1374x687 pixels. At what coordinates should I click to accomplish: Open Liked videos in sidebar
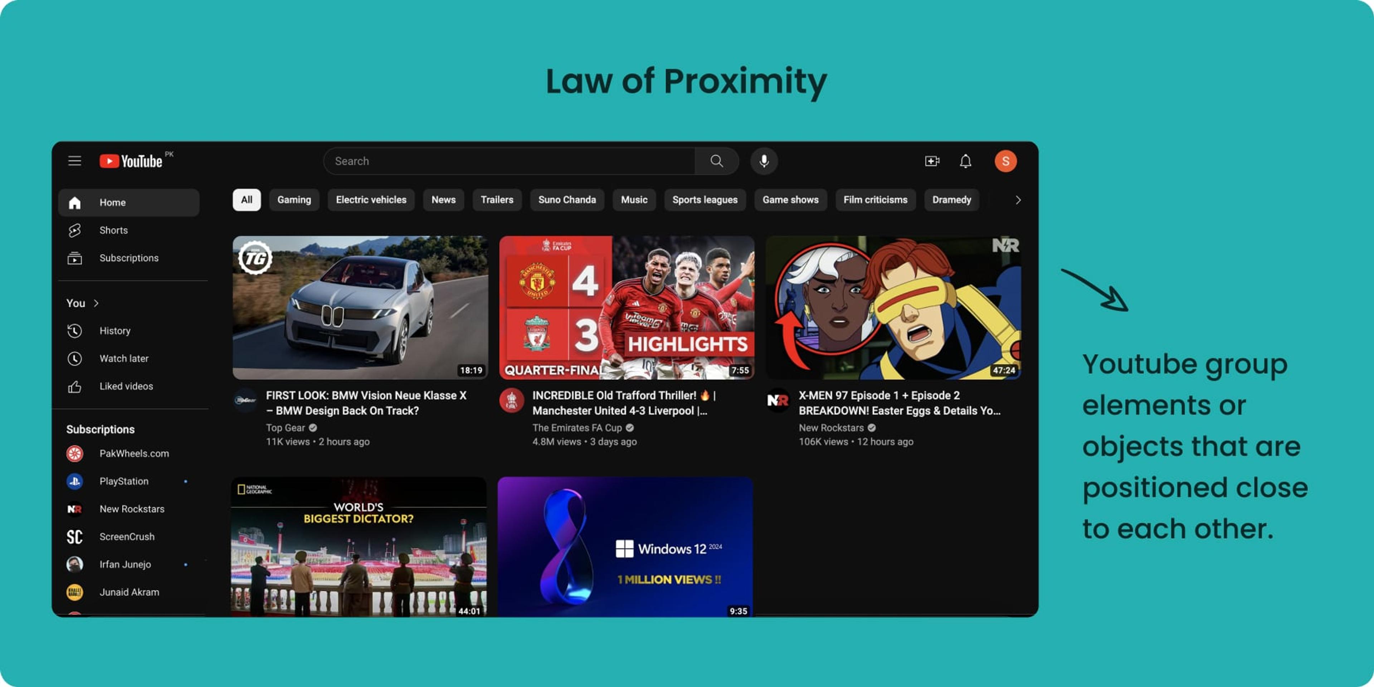coord(128,386)
